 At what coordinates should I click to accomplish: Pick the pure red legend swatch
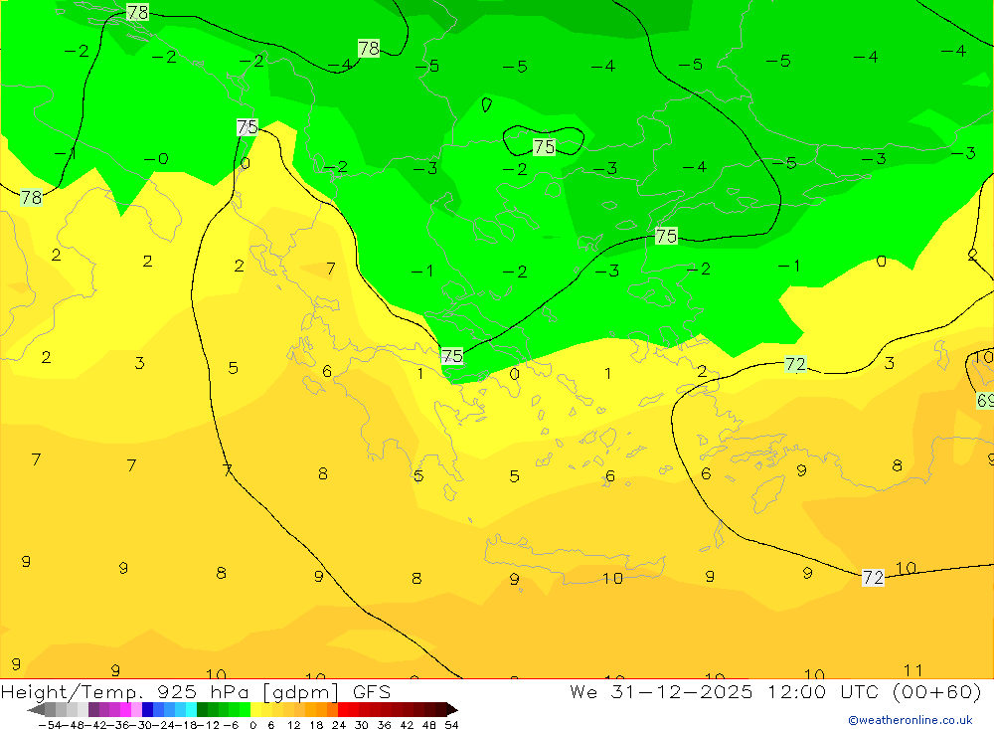pos(343,710)
